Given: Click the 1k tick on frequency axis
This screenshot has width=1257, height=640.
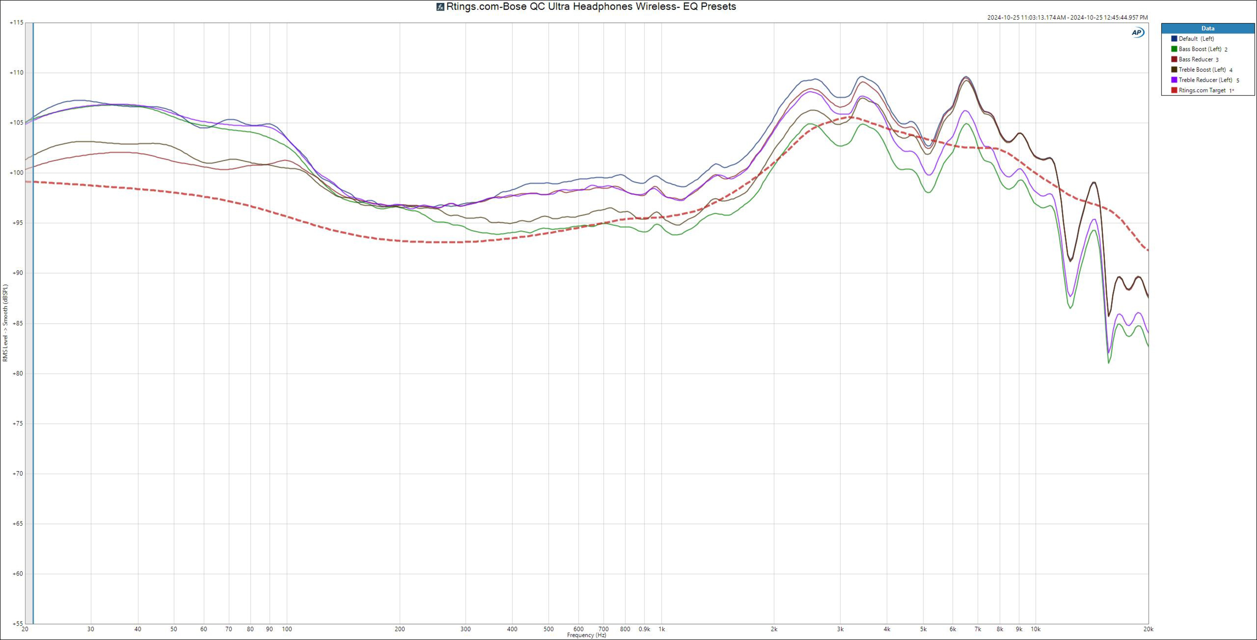Looking at the screenshot, I should tap(662, 629).
